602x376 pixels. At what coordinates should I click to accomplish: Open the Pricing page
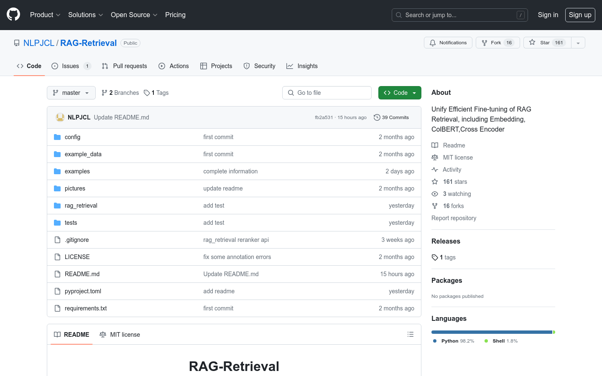[175, 15]
